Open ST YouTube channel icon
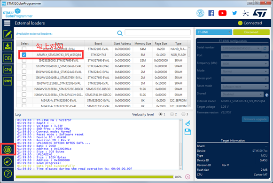 pos(222,13)
